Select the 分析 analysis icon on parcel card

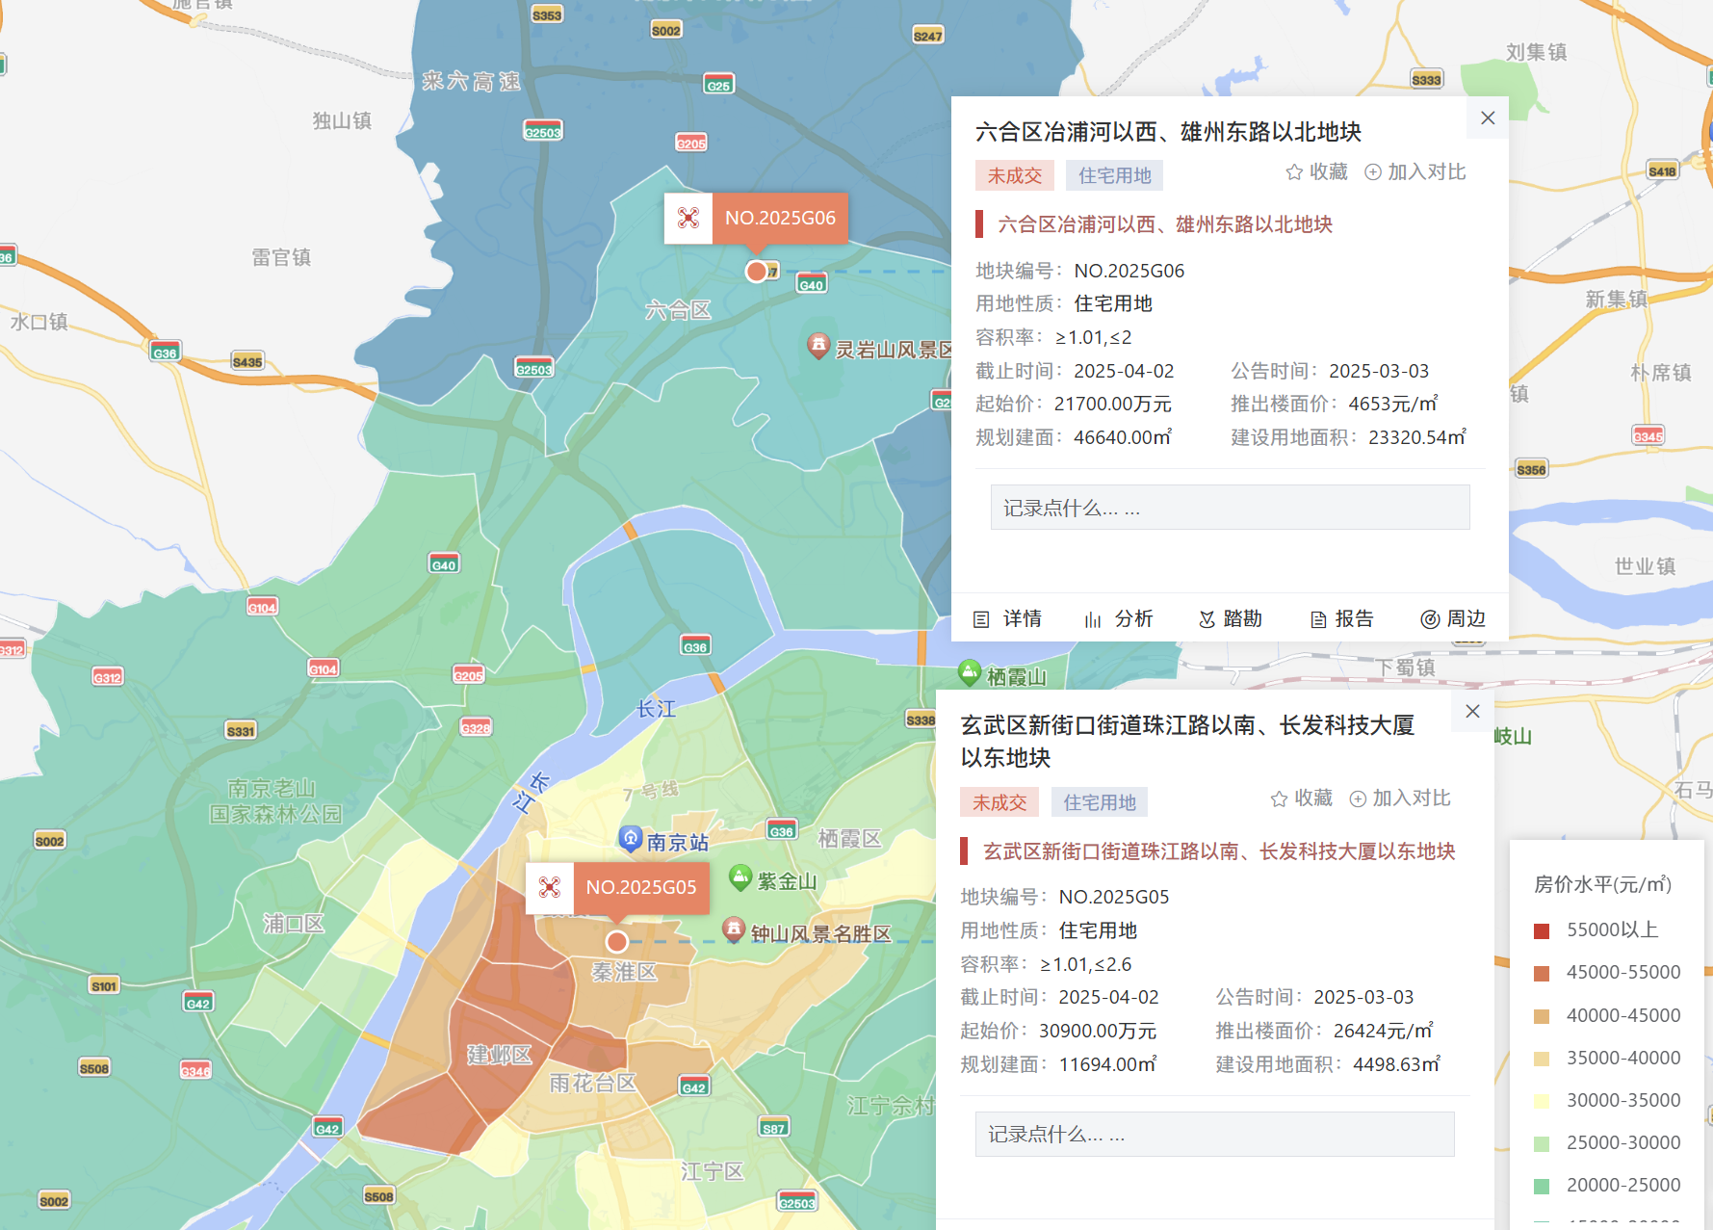tap(1119, 618)
